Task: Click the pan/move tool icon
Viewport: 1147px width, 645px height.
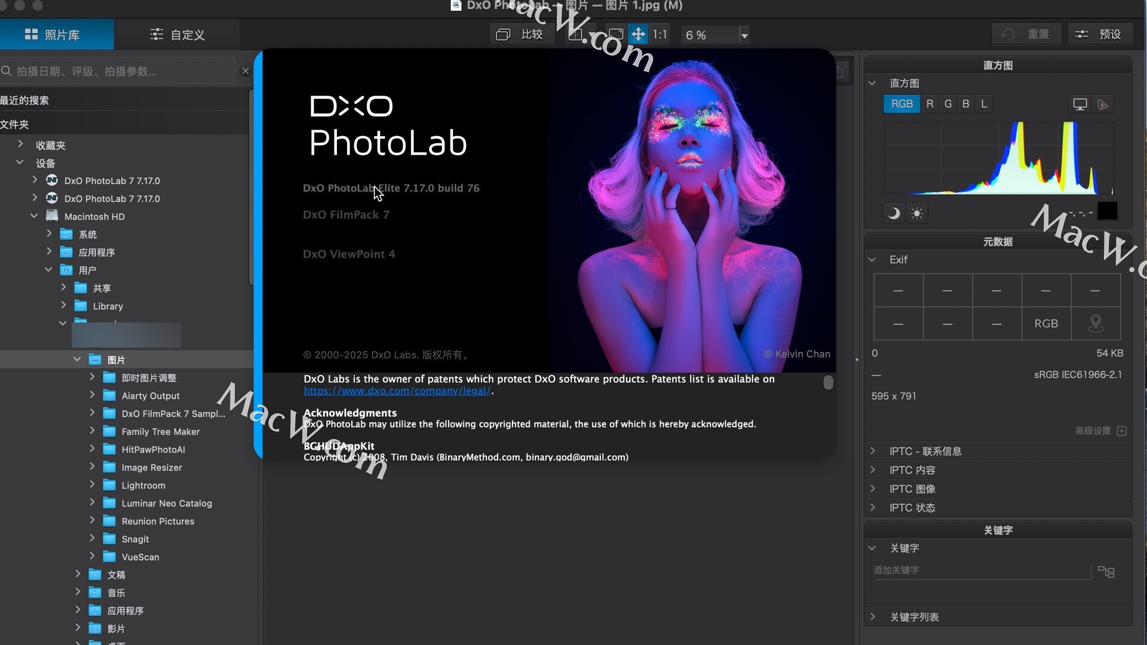Action: point(638,35)
